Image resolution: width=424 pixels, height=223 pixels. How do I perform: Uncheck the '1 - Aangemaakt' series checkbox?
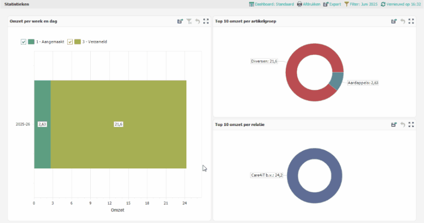coord(23,42)
